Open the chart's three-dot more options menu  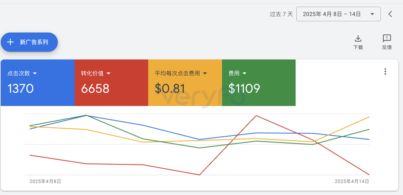385,71
